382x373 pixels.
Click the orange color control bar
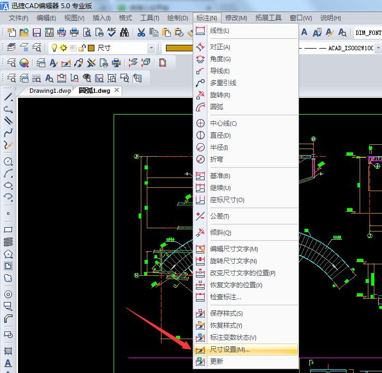click(179, 48)
